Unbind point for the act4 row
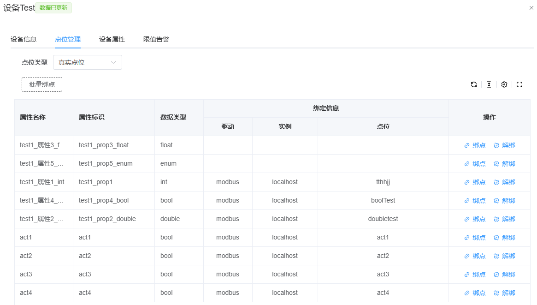The width and height of the screenshot is (537, 305). click(504, 293)
